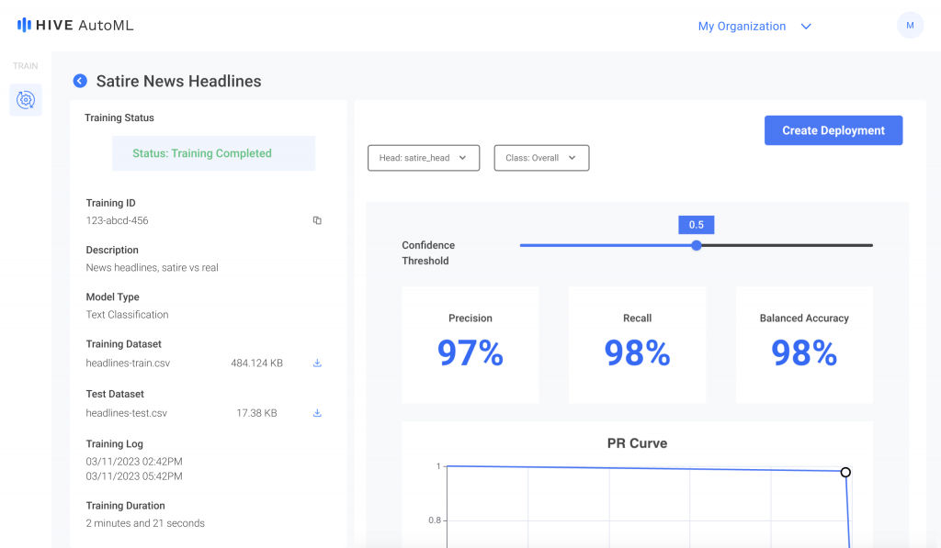Go back using the blue arrow icon
Viewport: 941px width, 548px height.
pos(80,81)
